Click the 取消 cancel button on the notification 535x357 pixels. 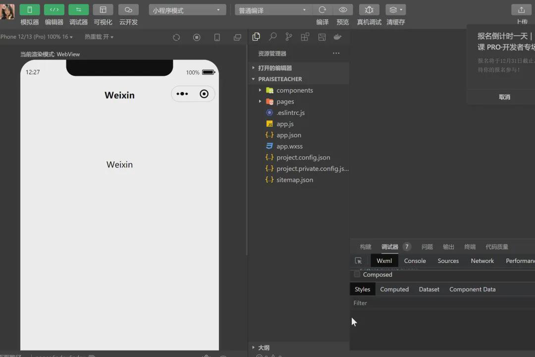[504, 97]
